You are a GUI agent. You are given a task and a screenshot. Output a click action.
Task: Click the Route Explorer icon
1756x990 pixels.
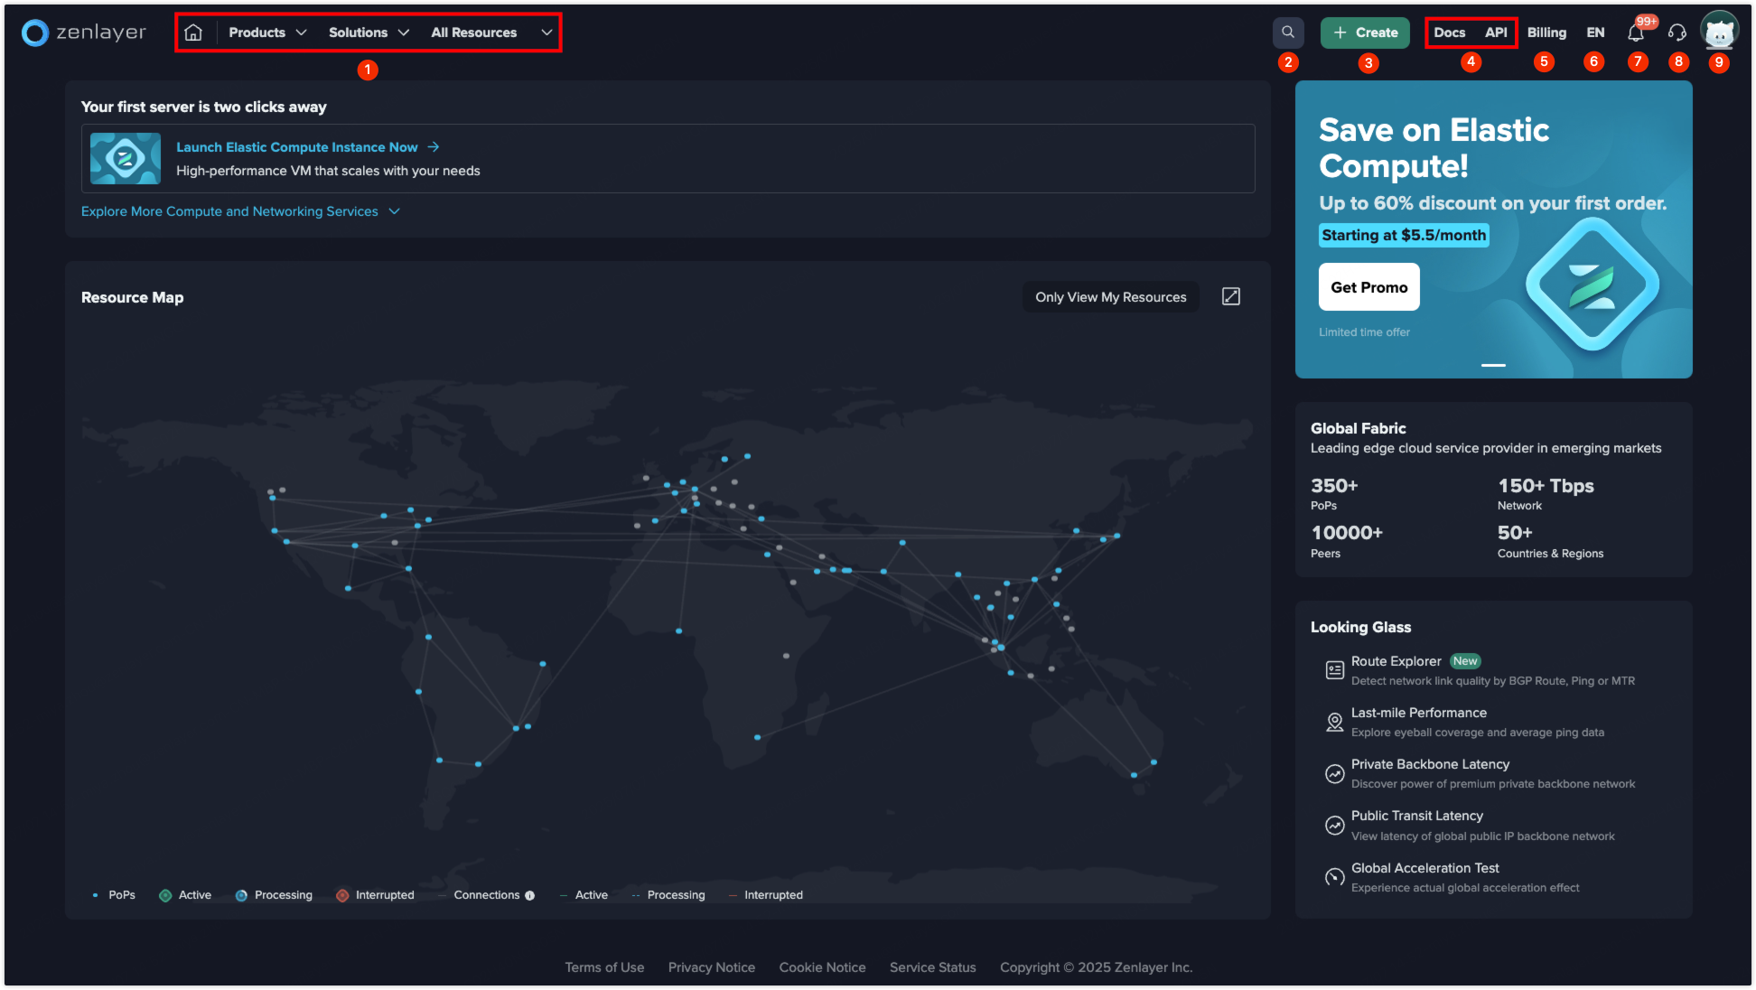1334,670
